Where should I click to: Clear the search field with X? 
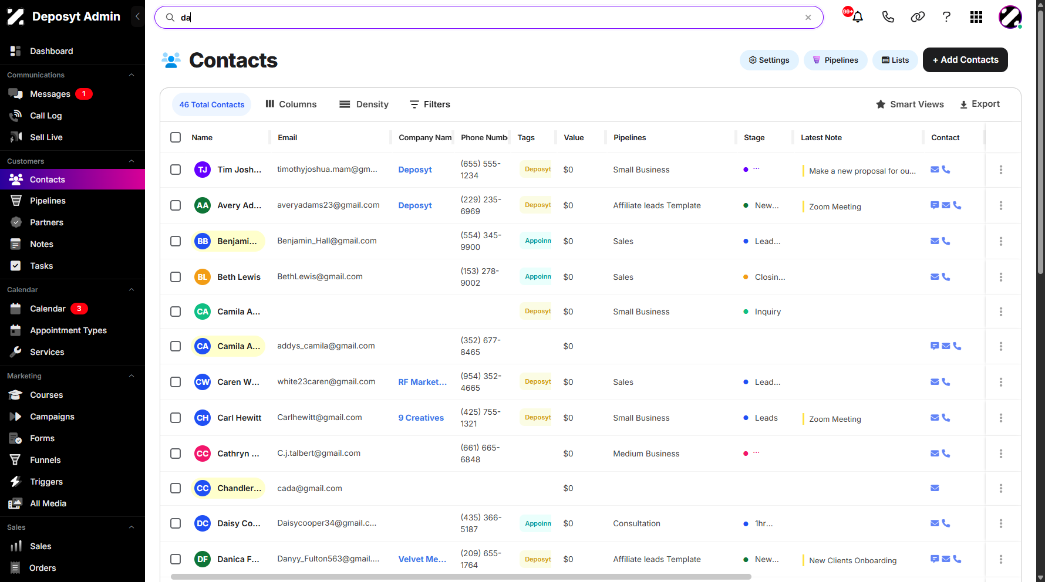point(808,18)
